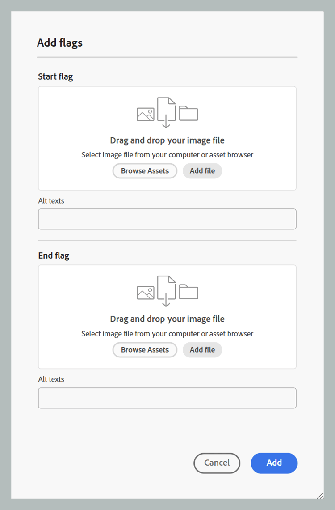Focus the End flag Alt texts field
The image size is (335, 510).
pos(167,398)
